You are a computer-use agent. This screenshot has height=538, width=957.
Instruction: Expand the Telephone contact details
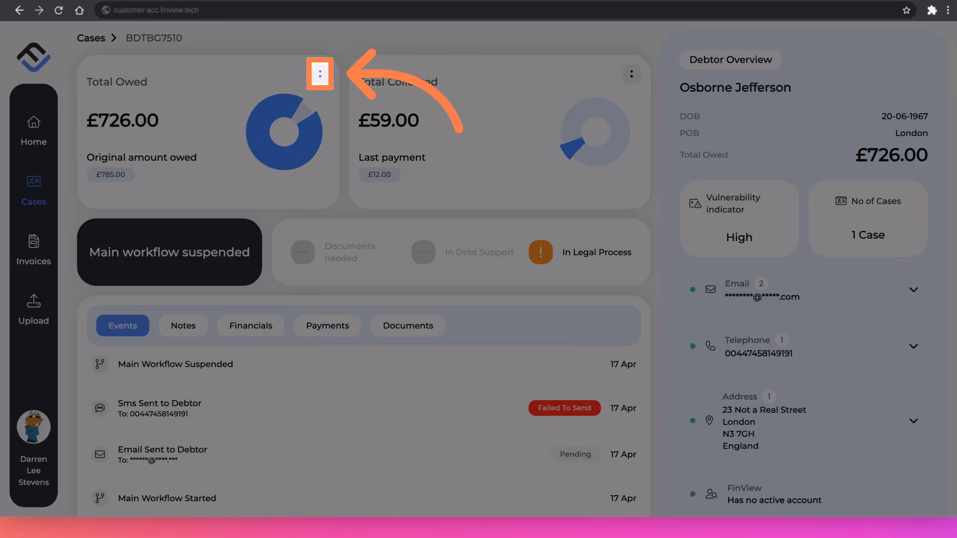[913, 346]
